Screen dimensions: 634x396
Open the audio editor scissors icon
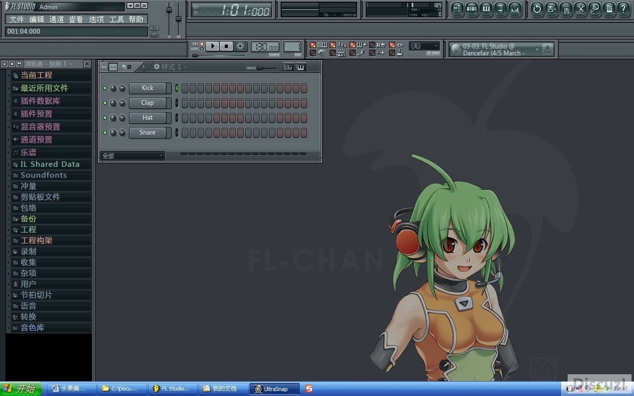click(580, 9)
